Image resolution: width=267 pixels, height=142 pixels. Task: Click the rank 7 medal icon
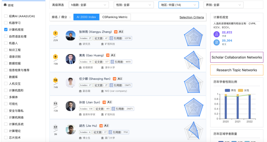point(55,33)
